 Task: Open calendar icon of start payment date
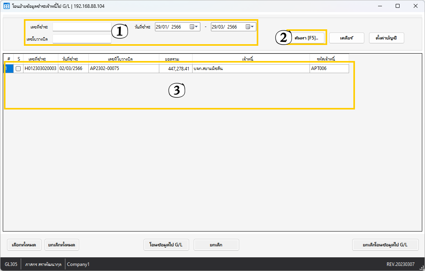pyautogui.click(x=192, y=27)
